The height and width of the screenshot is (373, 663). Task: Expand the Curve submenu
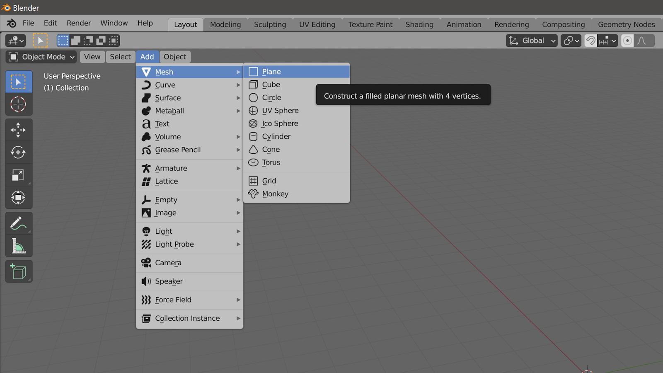[190, 85]
